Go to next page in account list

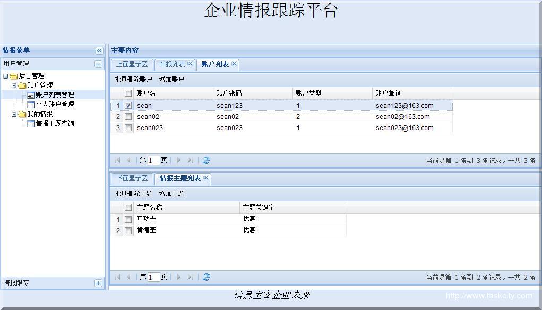[x=179, y=160]
